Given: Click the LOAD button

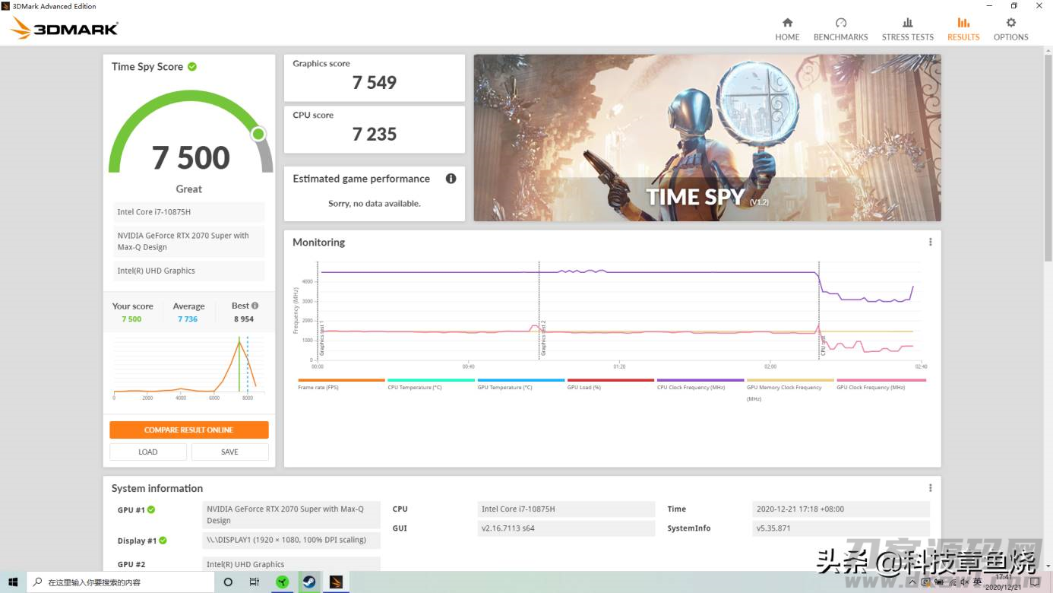Looking at the screenshot, I should click(148, 452).
